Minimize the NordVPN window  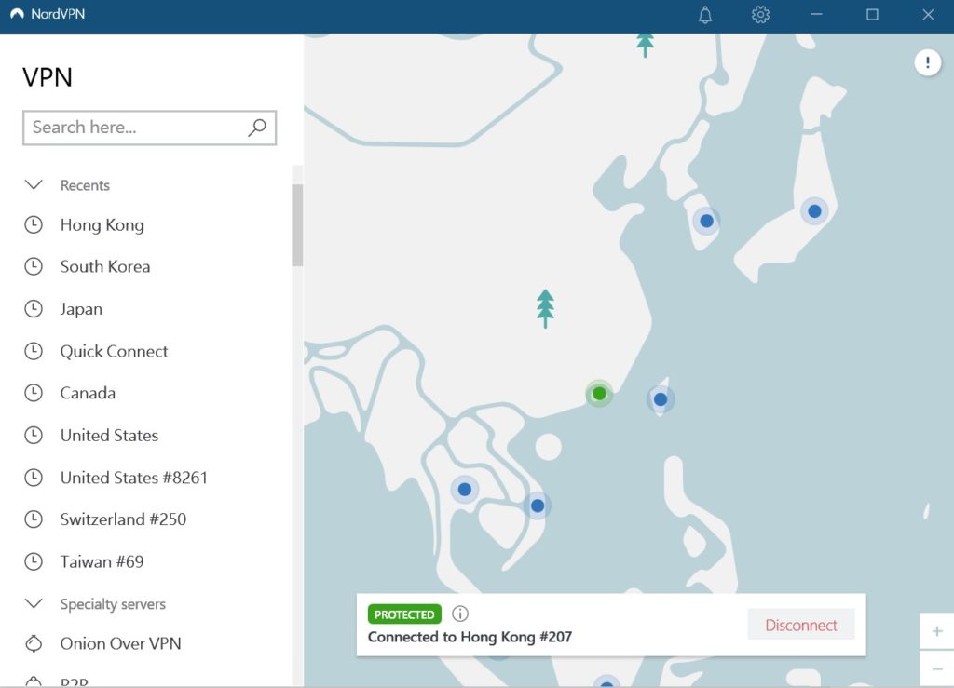click(816, 14)
